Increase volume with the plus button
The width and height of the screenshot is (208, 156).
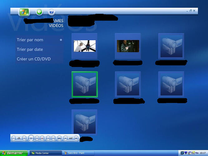click(76, 138)
